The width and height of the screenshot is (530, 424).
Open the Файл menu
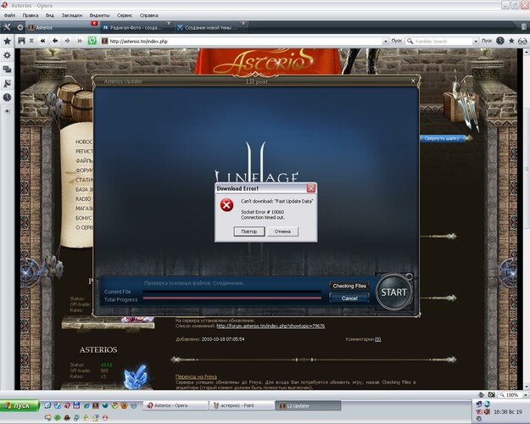tap(10, 15)
